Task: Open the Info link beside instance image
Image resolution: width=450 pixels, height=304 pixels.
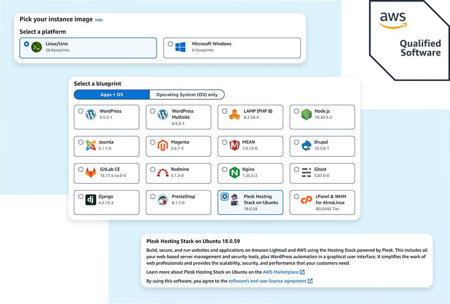Action: [99, 20]
